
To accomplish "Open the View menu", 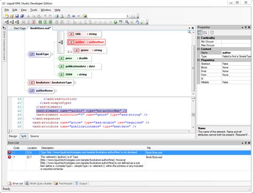I will click(x=23, y=10).
